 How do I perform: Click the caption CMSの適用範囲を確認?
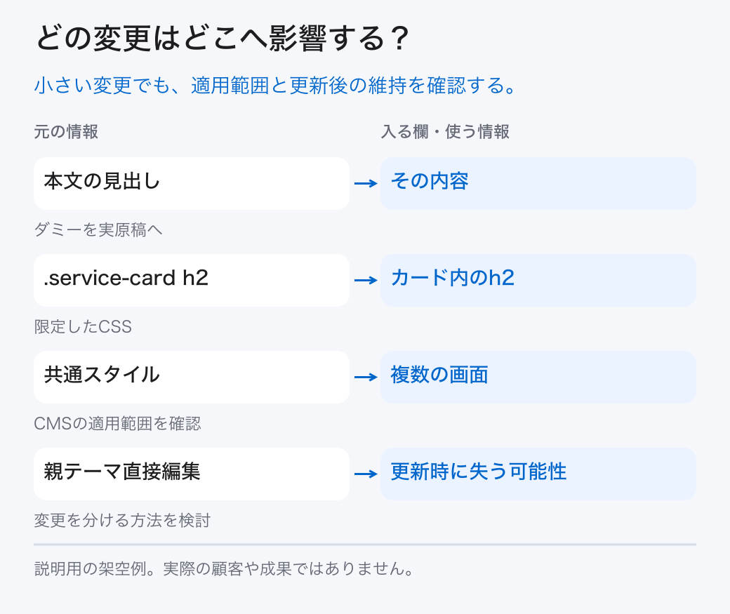tap(117, 423)
